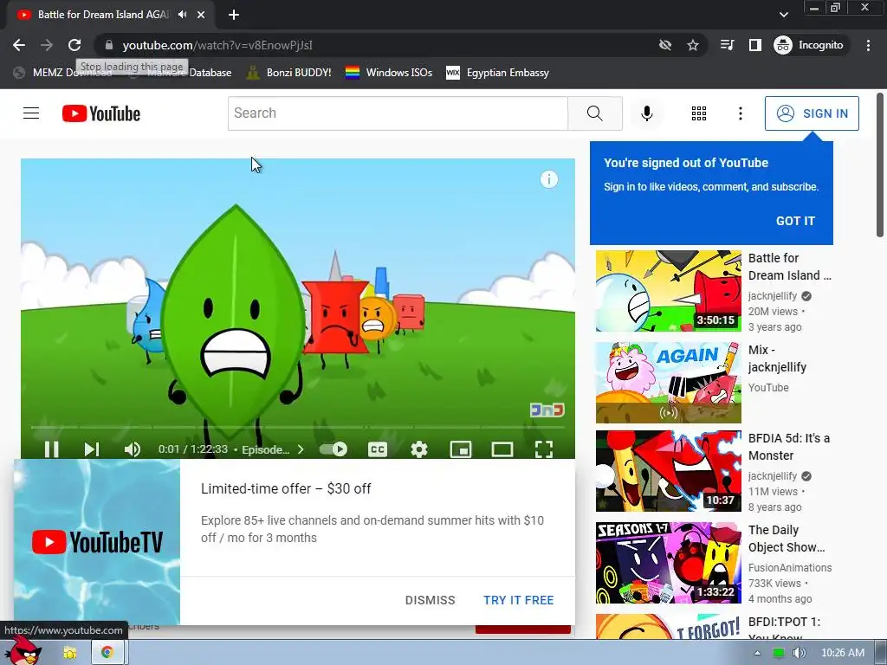Click the address bar URL
Viewport: 887px width, 665px height.
pyautogui.click(x=217, y=45)
